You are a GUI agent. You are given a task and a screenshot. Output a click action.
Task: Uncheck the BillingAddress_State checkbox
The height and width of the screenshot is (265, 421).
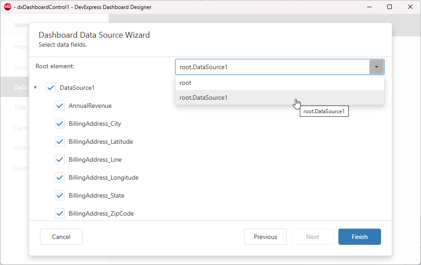click(60, 195)
